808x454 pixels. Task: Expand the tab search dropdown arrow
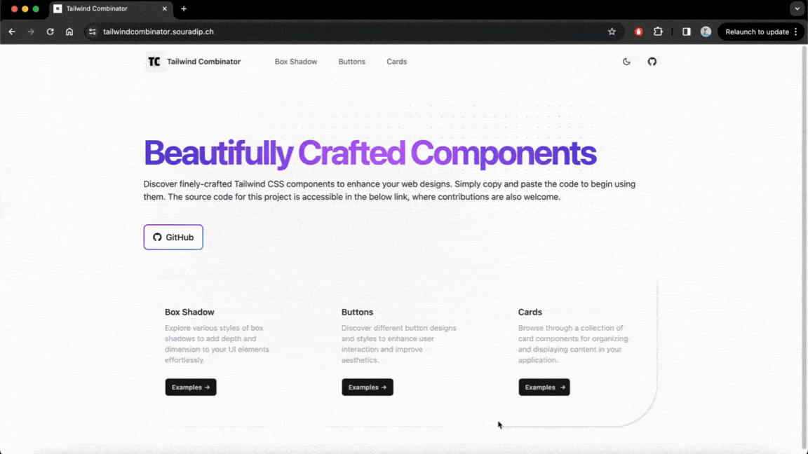pos(797,9)
